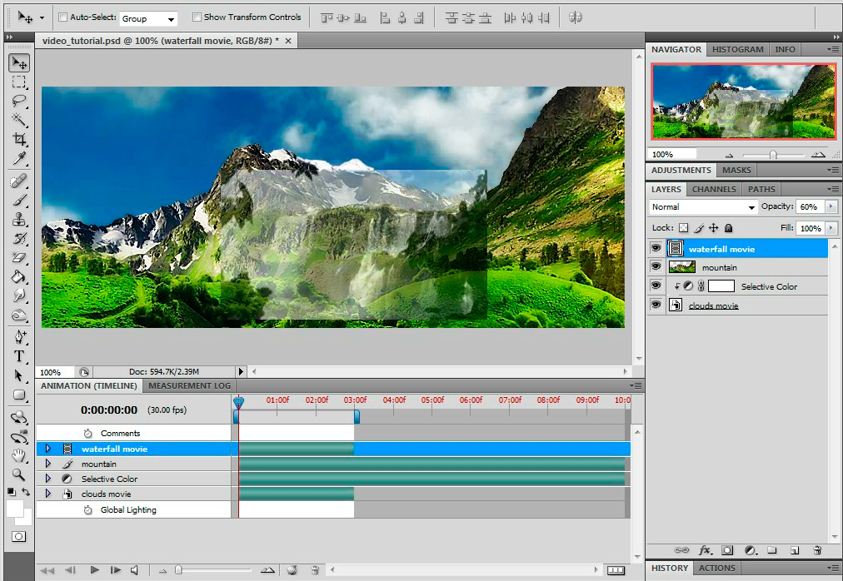Viewport: 843px width, 581px height.
Task: Select the Zoom tool
Action: click(x=19, y=474)
